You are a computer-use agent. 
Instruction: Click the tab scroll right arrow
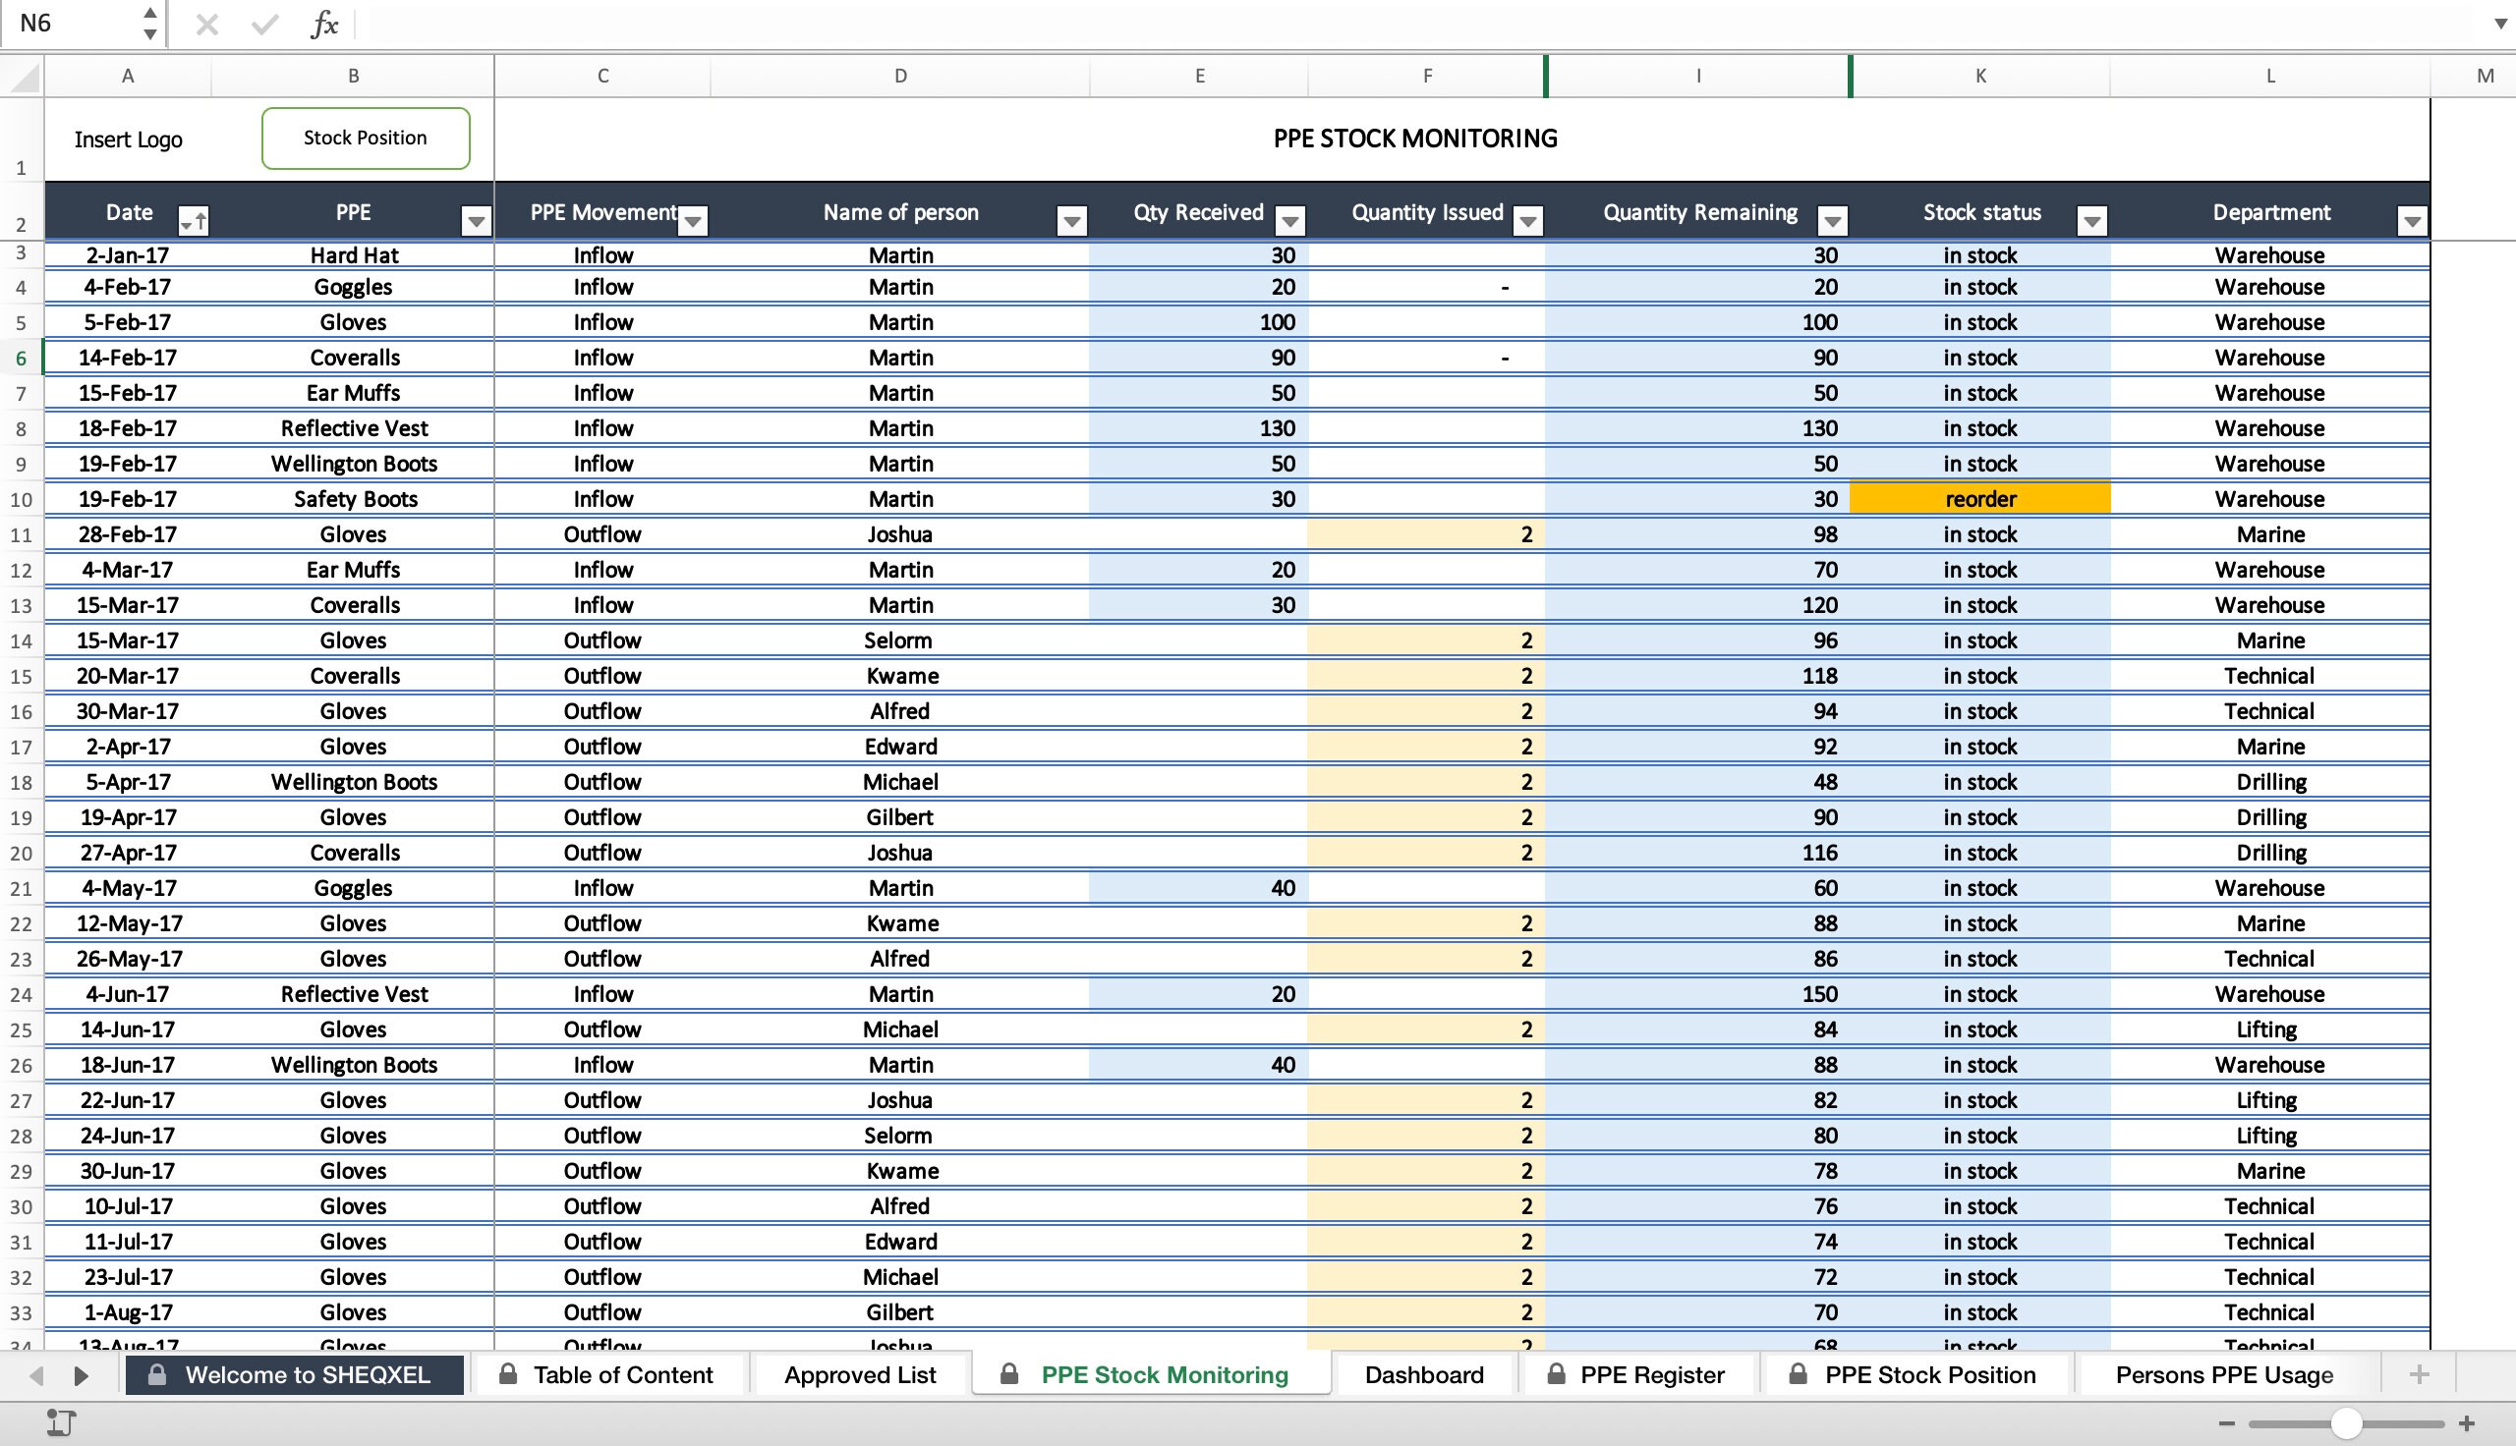pos(82,1375)
